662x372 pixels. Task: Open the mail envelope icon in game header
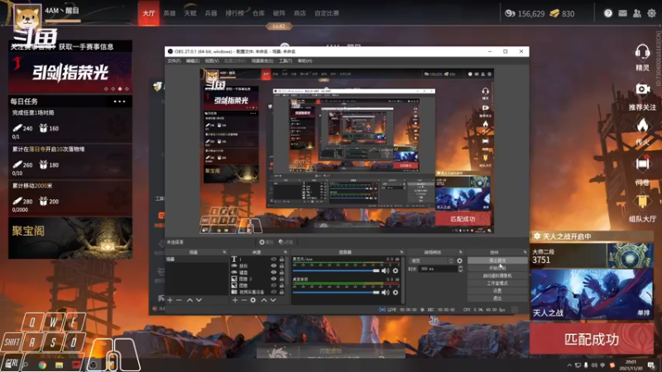click(623, 13)
